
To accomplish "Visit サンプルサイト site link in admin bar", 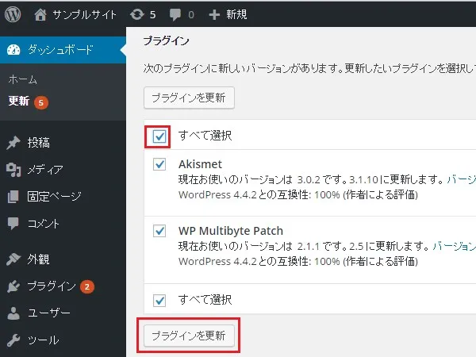I will (85, 14).
